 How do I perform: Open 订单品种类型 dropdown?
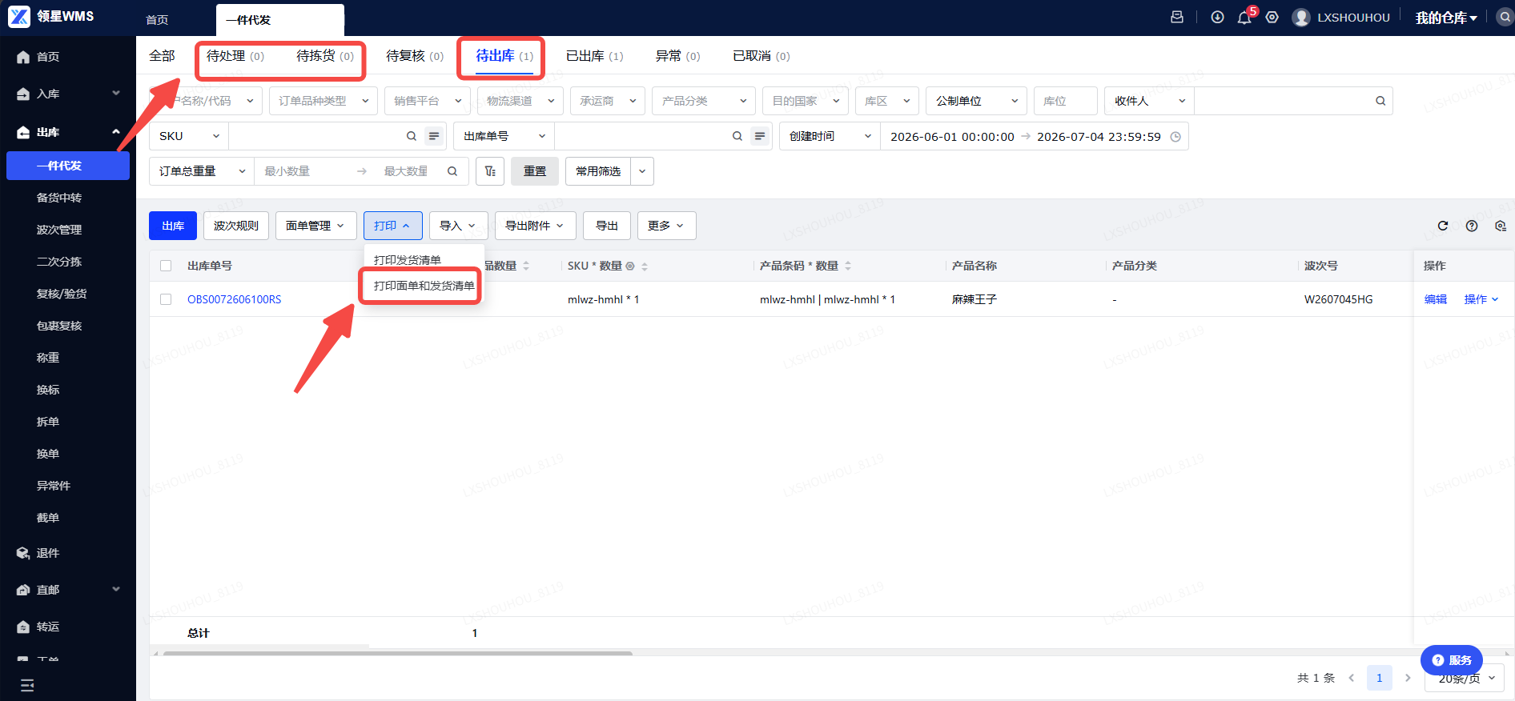point(323,101)
